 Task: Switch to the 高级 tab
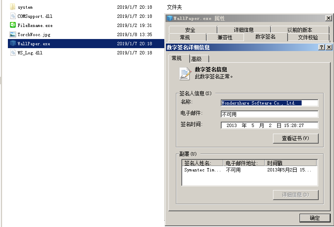click(199, 59)
